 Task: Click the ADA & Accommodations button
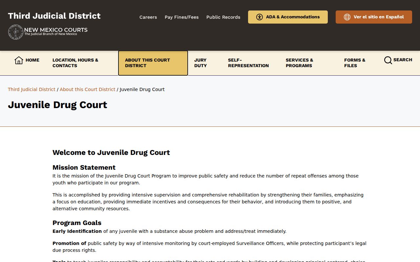(288, 17)
